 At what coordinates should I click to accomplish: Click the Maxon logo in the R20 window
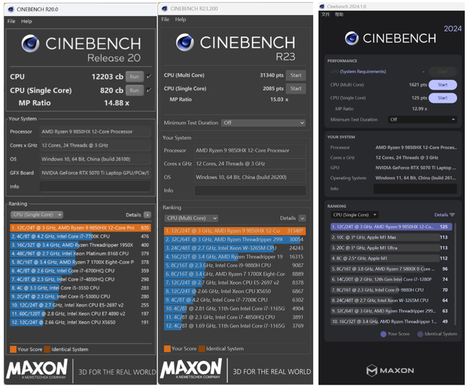37,368
